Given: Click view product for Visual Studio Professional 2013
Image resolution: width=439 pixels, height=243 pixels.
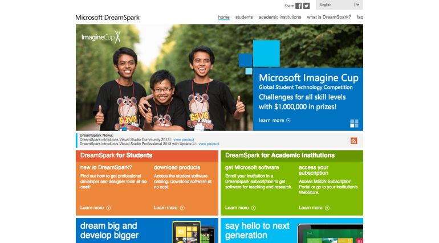Looking at the screenshot, I should (209, 144).
